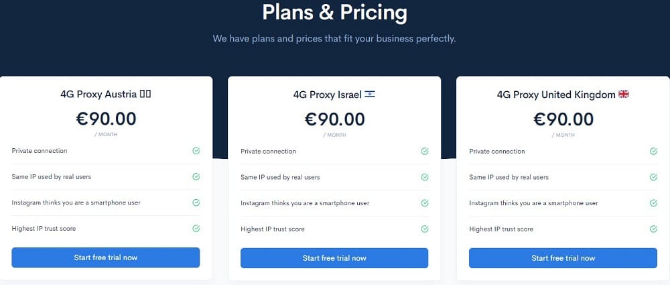
Task: Click the United Kingdom flag icon
Action: (x=623, y=94)
